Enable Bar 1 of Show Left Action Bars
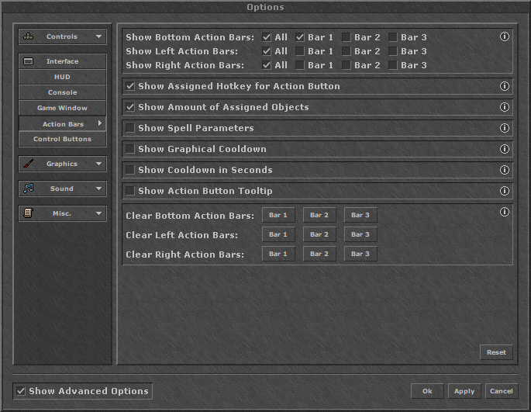This screenshot has height=412, width=531. pos(300,51)
